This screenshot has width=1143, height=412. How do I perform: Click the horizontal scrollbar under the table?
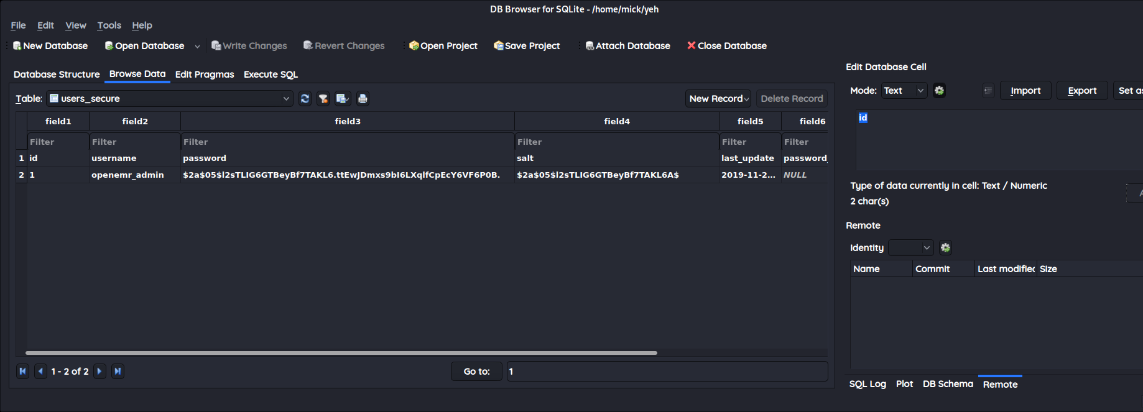[x=341, y=353]
